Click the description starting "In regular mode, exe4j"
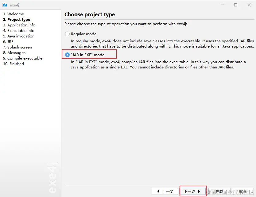The height and width of the screenshot is (197, 256). point(162,44)
